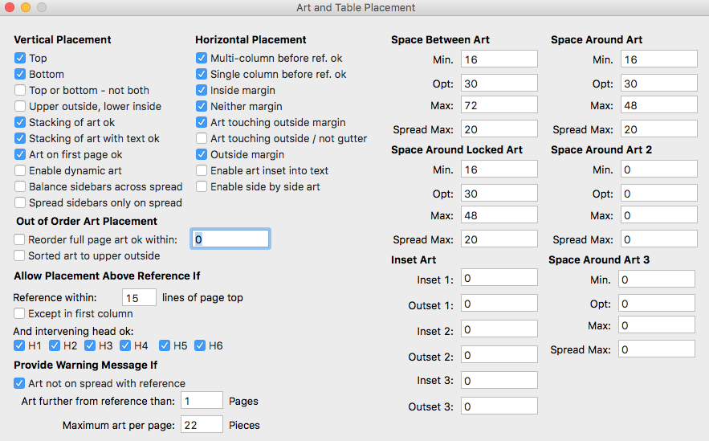Enable dynamic art checkbox

(20, 171)
